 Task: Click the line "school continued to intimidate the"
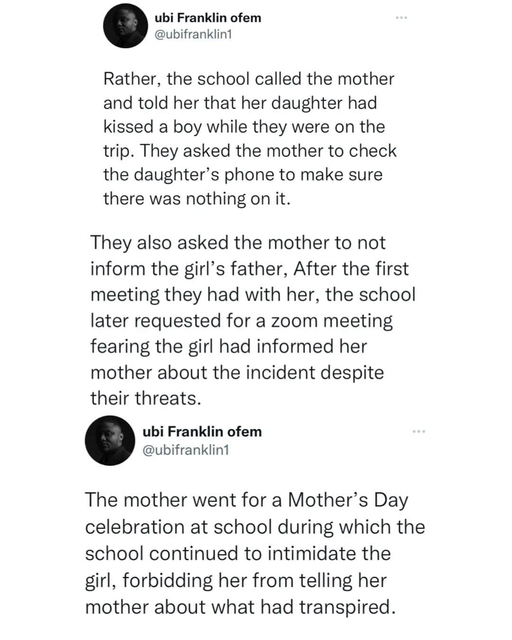point(238,553)
